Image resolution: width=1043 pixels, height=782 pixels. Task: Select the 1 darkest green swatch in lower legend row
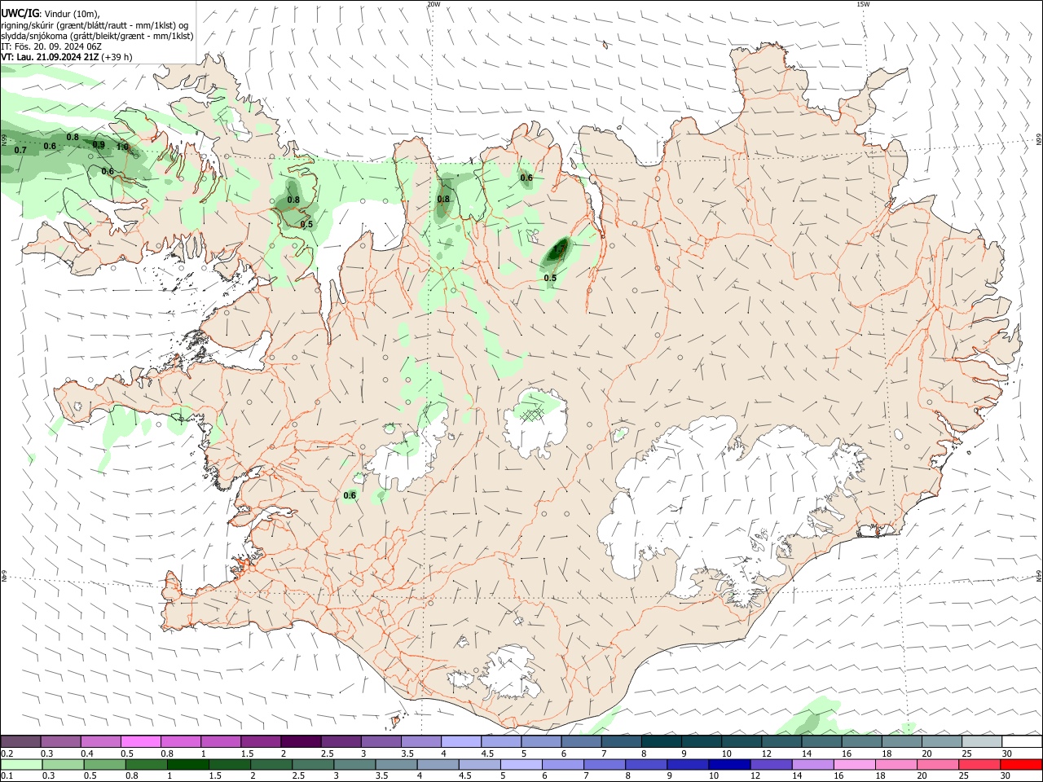[x=187, y=764]
